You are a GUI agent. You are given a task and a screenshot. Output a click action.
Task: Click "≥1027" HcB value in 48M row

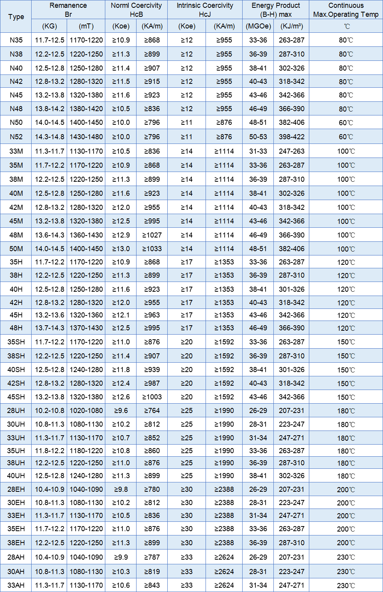pyautogui.click(x=152, y=235)
